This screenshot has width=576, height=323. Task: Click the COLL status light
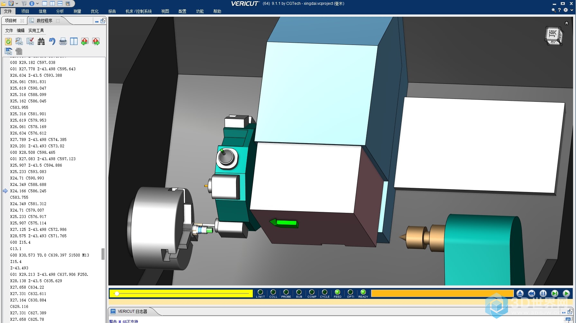(x=273, y=292)
